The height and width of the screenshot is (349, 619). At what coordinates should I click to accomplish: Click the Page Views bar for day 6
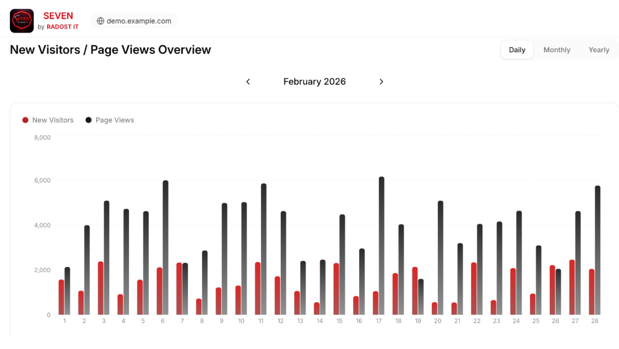[165, 248]
